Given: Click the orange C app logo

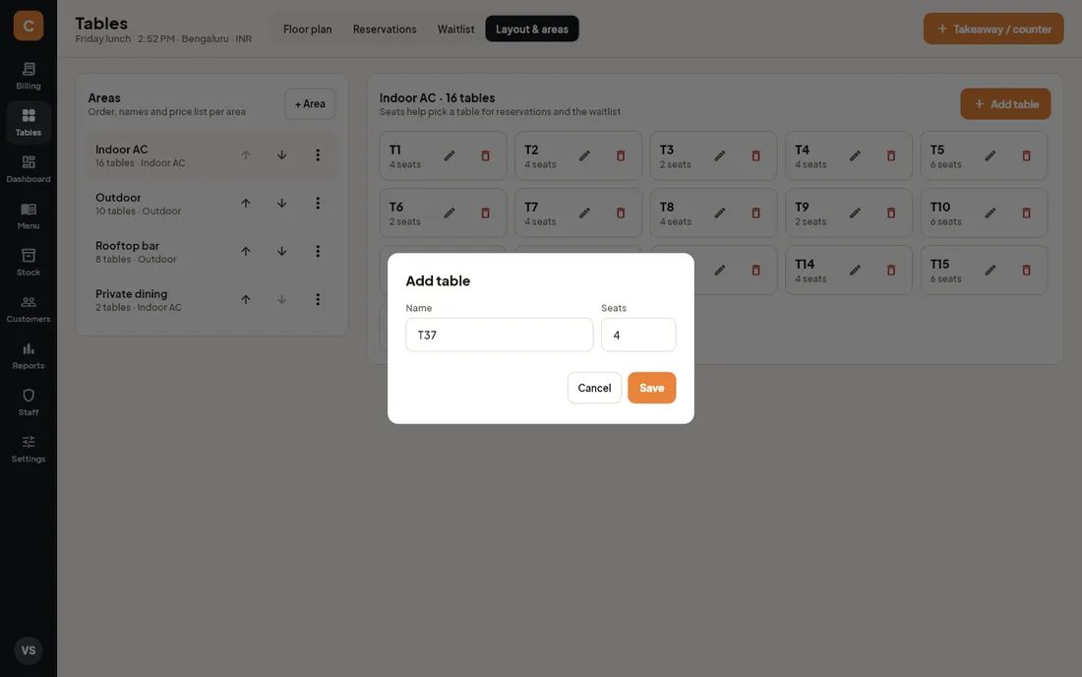Looking at the screenshot, I should 29,26.
